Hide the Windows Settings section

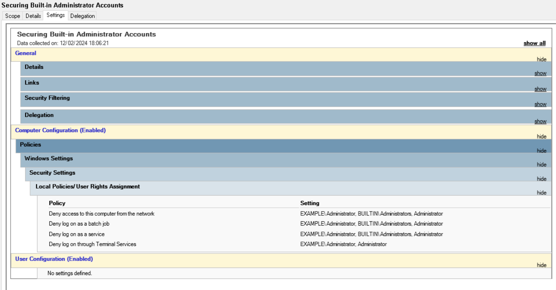pos(542,165)
